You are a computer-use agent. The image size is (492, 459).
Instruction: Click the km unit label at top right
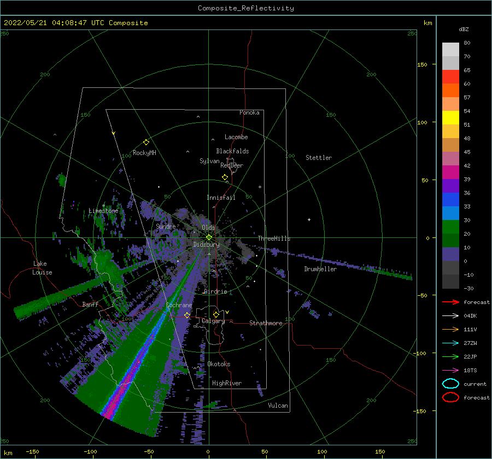point(427,23)
